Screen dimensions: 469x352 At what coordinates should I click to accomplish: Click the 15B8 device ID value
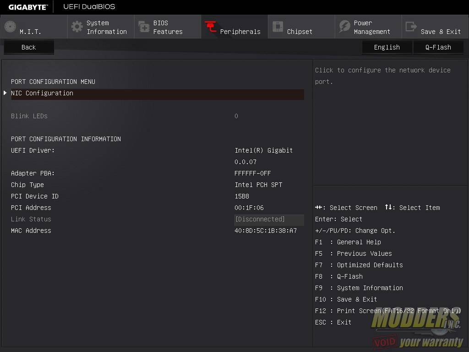242,196
